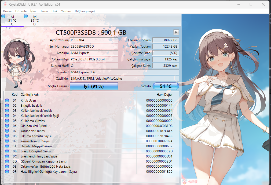
Task: Select the Kritik Uyarı attribute row
Action: coord(89,101)
